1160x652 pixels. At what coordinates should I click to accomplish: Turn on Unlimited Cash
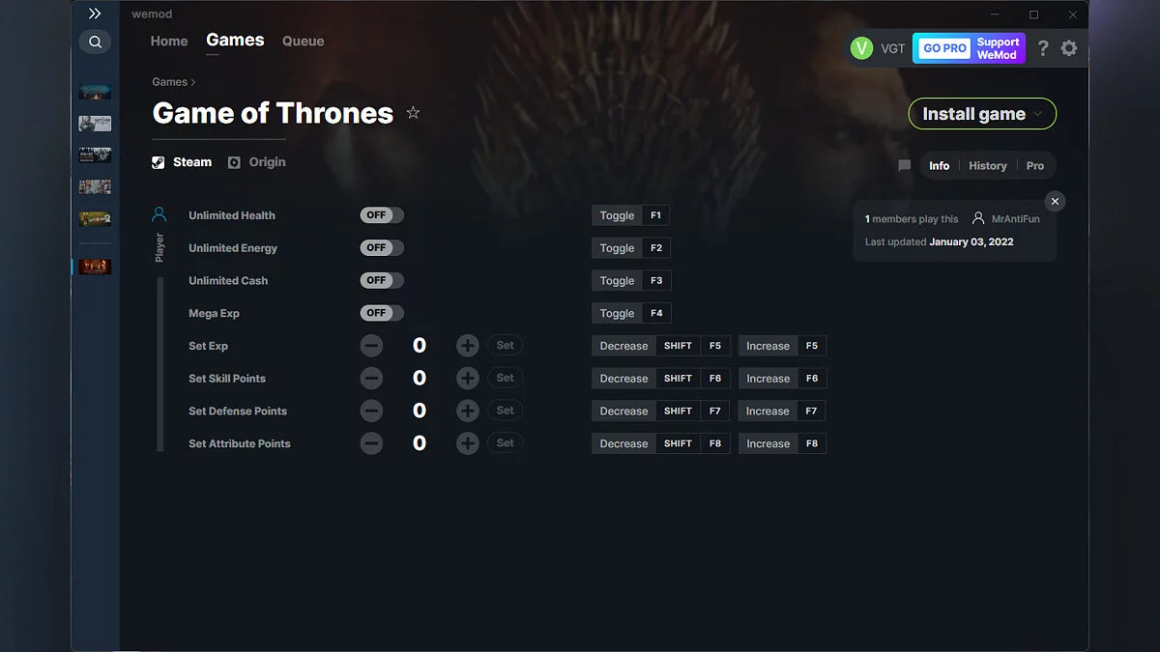tap(381, 280)
